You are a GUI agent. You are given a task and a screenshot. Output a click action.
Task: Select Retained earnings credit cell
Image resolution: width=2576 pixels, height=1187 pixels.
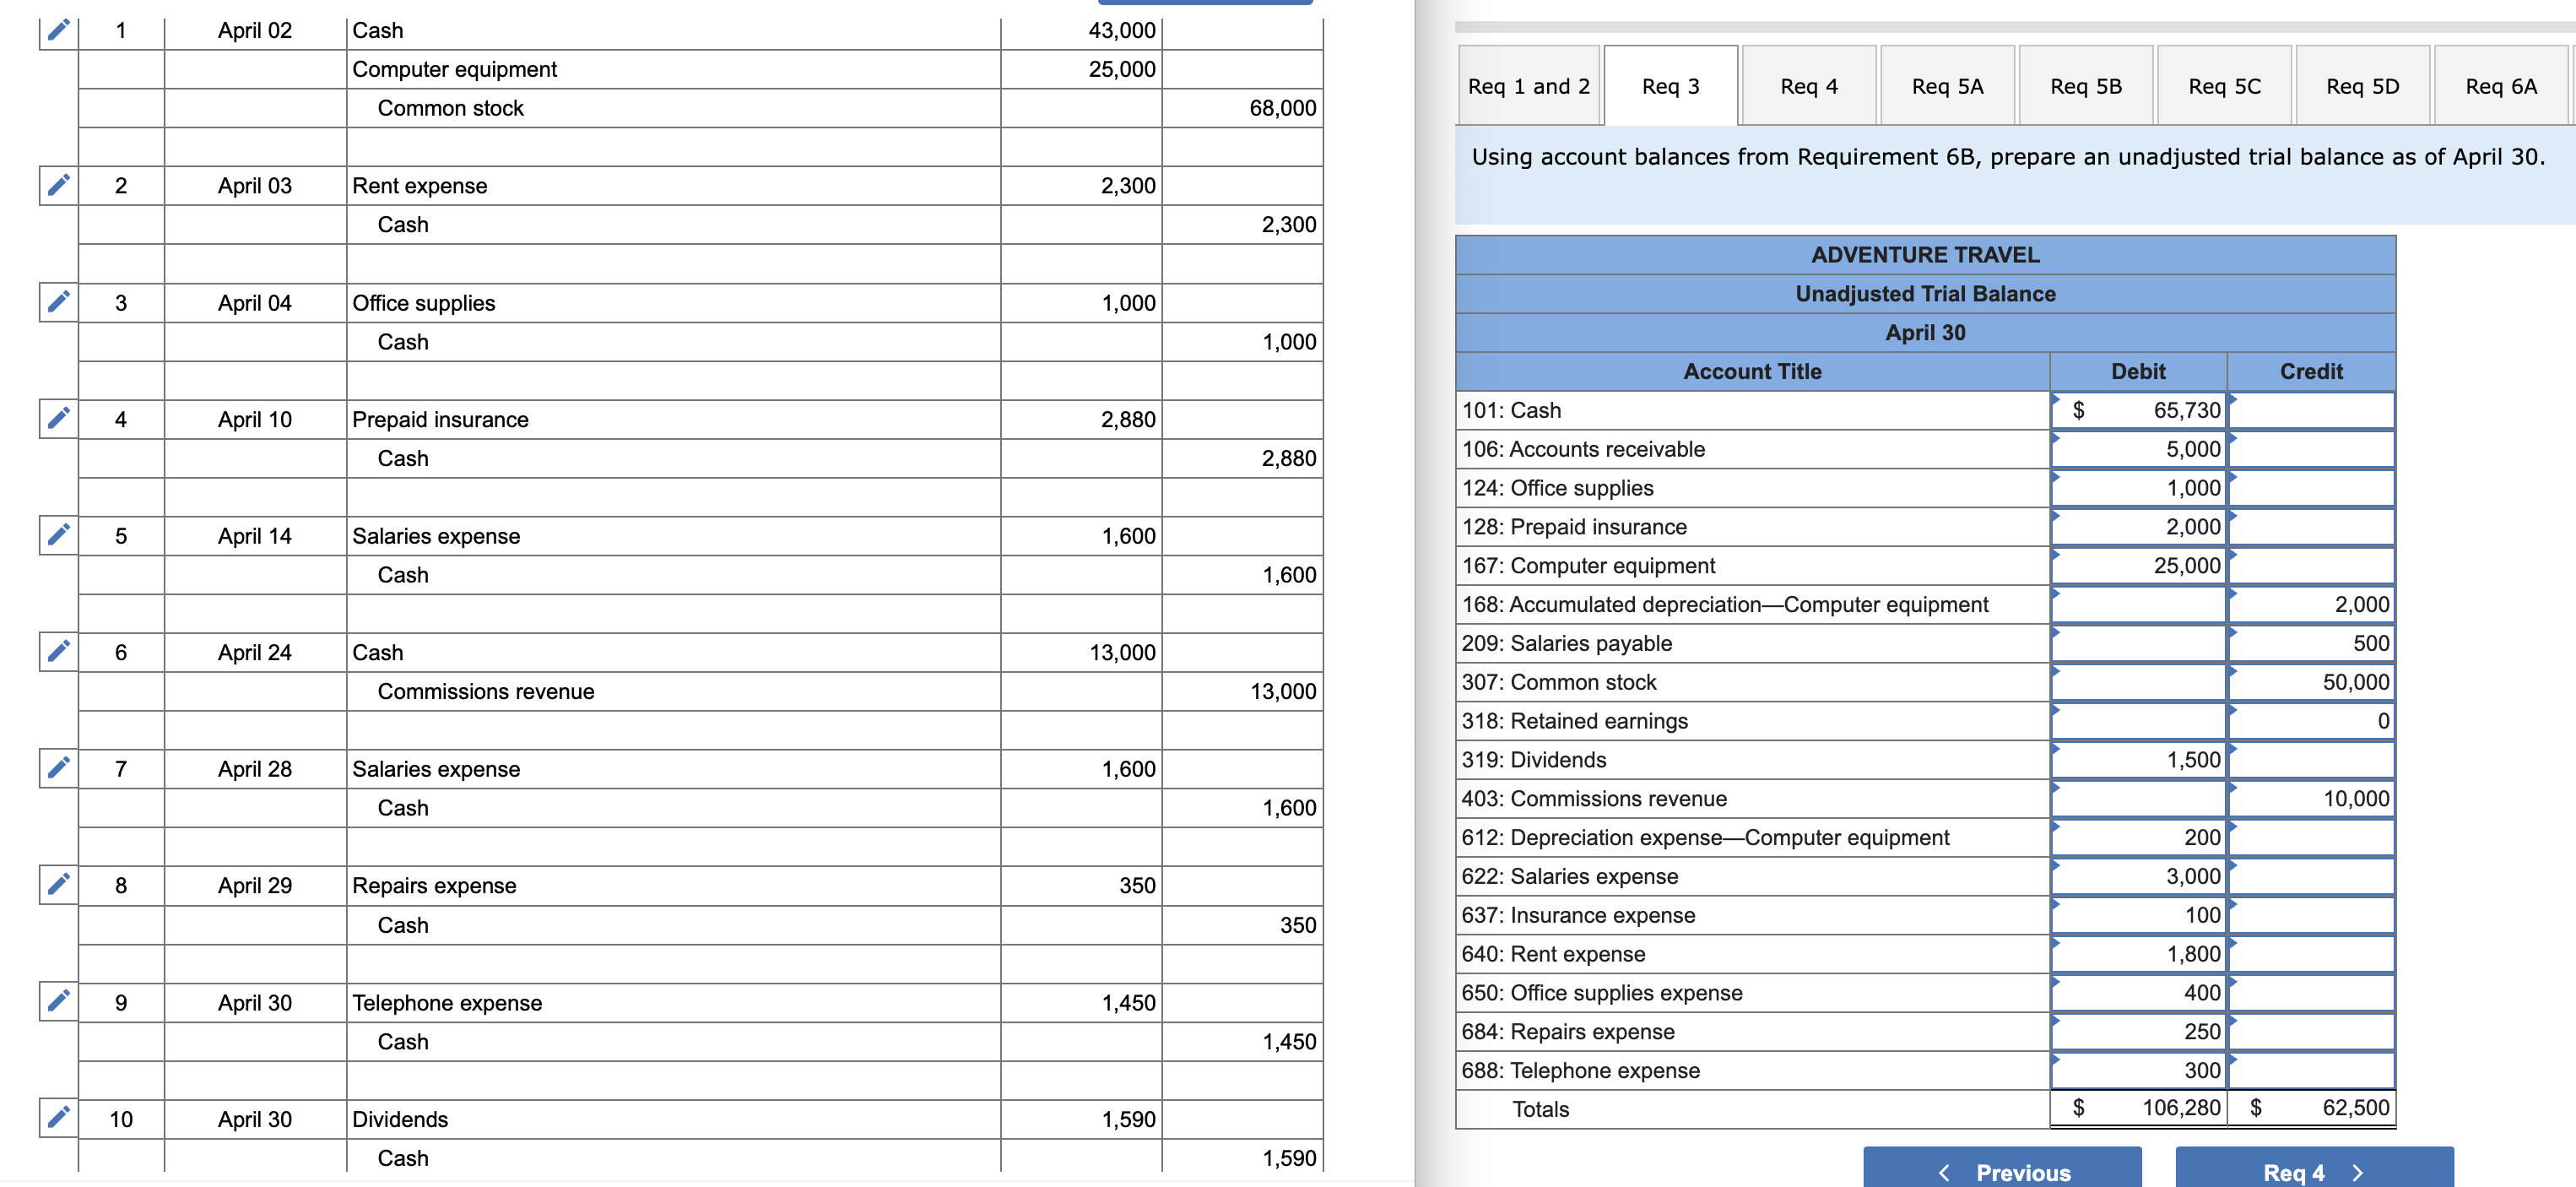(x=2312, y=721)
